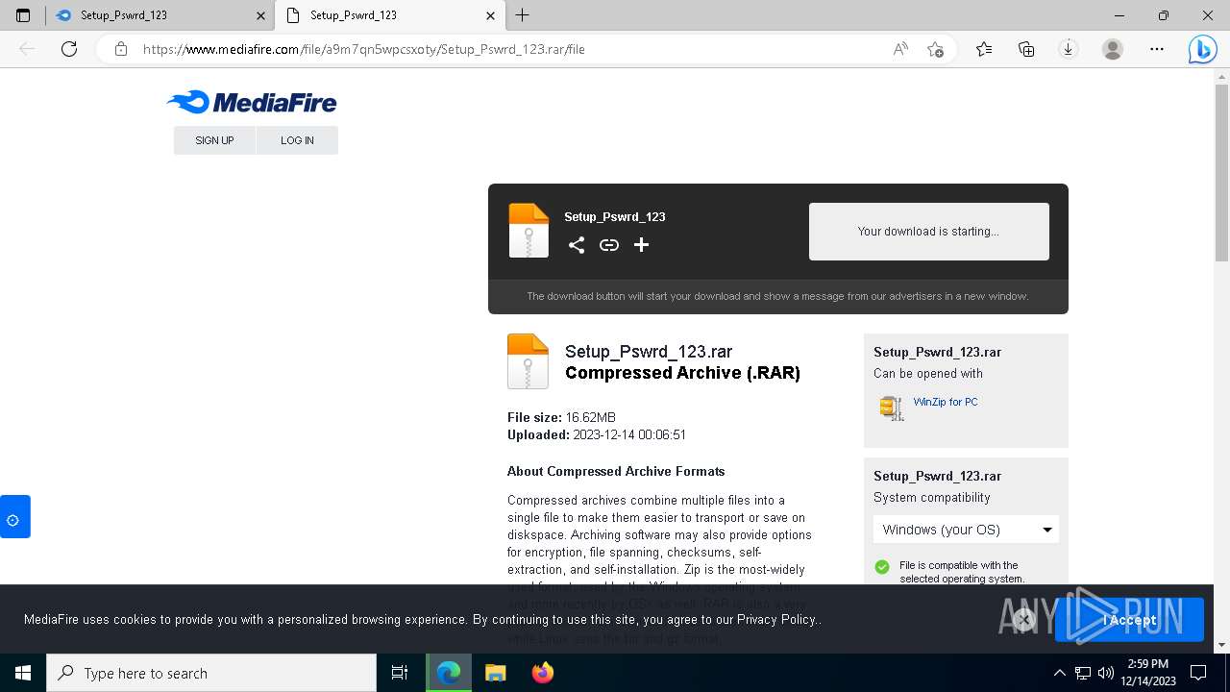
Task: Click the browser back arrow
Action: pos(27,49)
